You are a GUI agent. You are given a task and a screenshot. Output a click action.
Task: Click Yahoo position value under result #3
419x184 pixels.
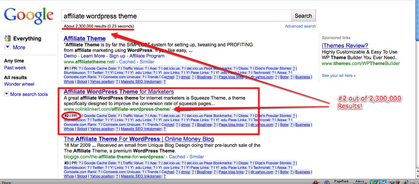tap(117, 176)
